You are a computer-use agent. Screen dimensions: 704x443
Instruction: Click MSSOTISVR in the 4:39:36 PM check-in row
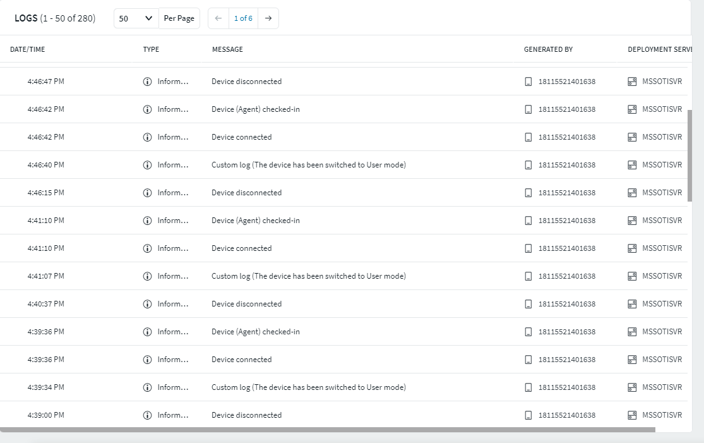[662, 332]
